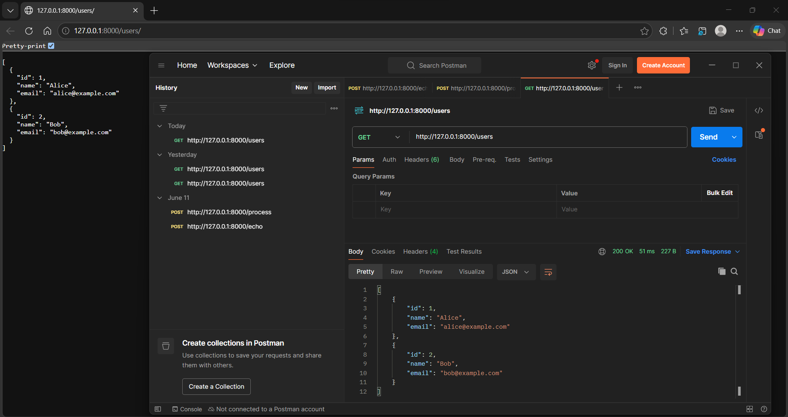Open browser tab search chevron
Viewport: 788px width, 417px height.
tap(10, 10)
